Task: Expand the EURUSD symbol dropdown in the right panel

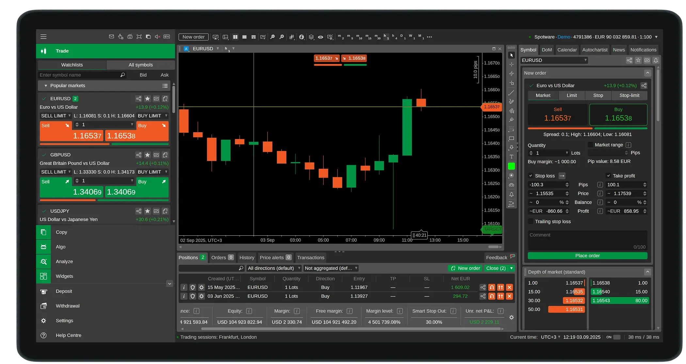Action: [554, 60]
